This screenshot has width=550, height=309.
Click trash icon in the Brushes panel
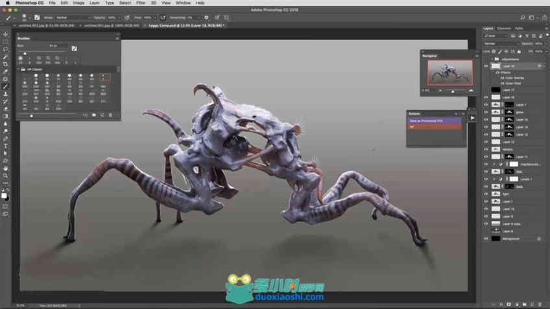tap(110, 115)
